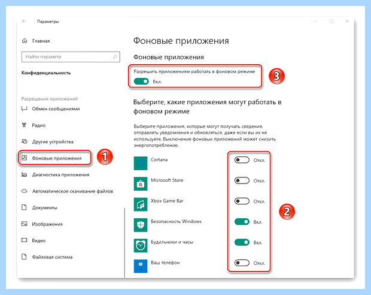Turn off Безопасность Windows background toggle
The height and width of the screenshot is (295, 371).
pos(242,222)
